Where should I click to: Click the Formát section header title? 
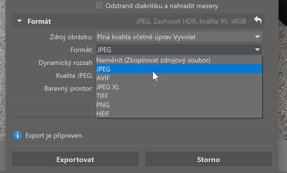pyautogui.click(x=39, y=21)
